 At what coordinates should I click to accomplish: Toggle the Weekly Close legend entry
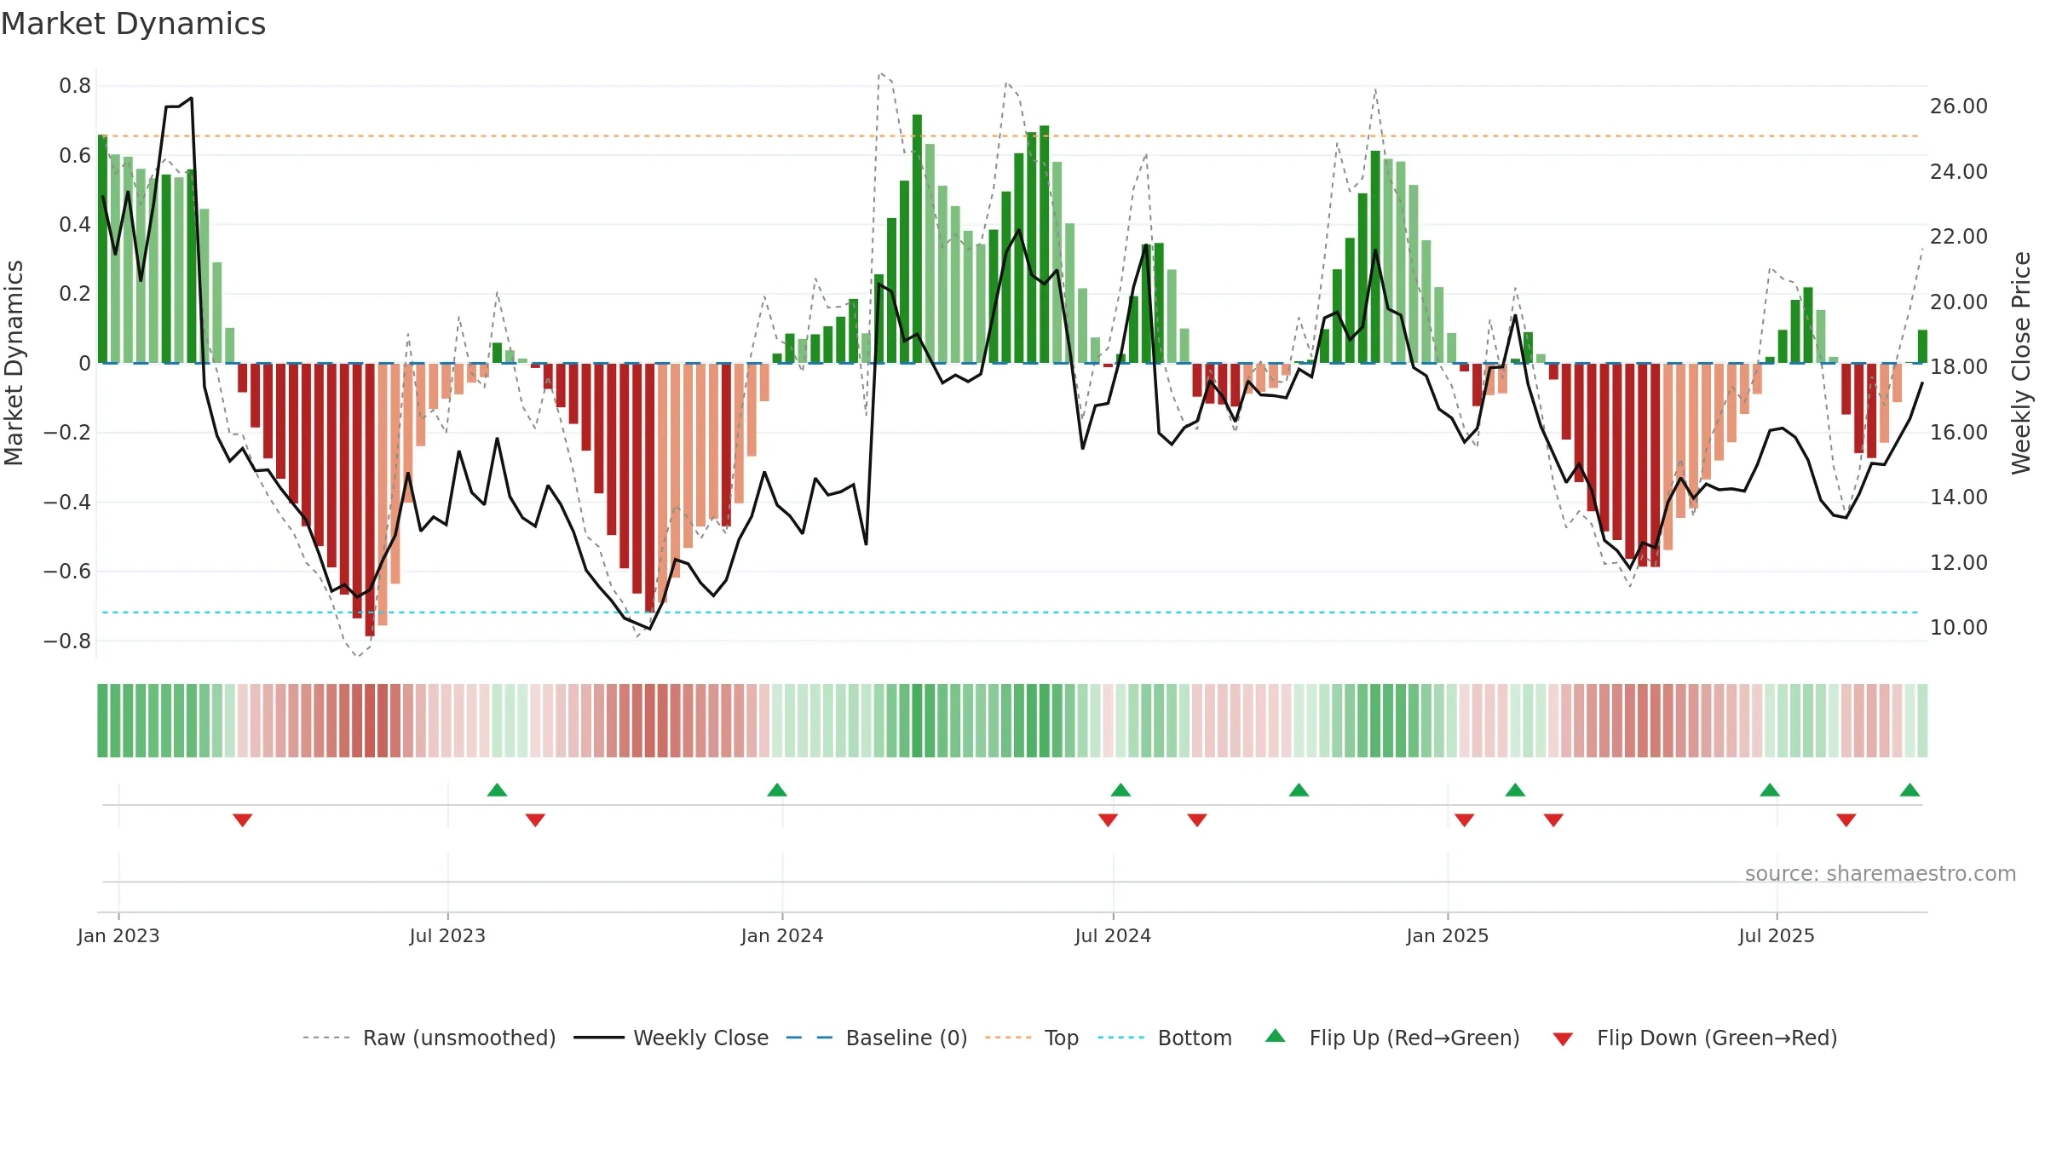pyautogui.click(x=671, y=1038)
